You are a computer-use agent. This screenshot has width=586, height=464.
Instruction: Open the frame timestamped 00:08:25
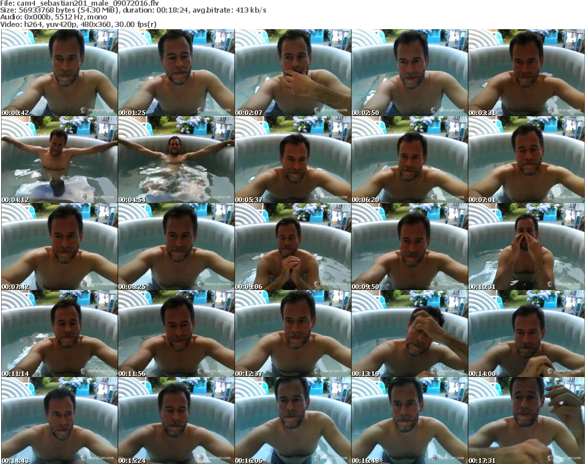176,247
